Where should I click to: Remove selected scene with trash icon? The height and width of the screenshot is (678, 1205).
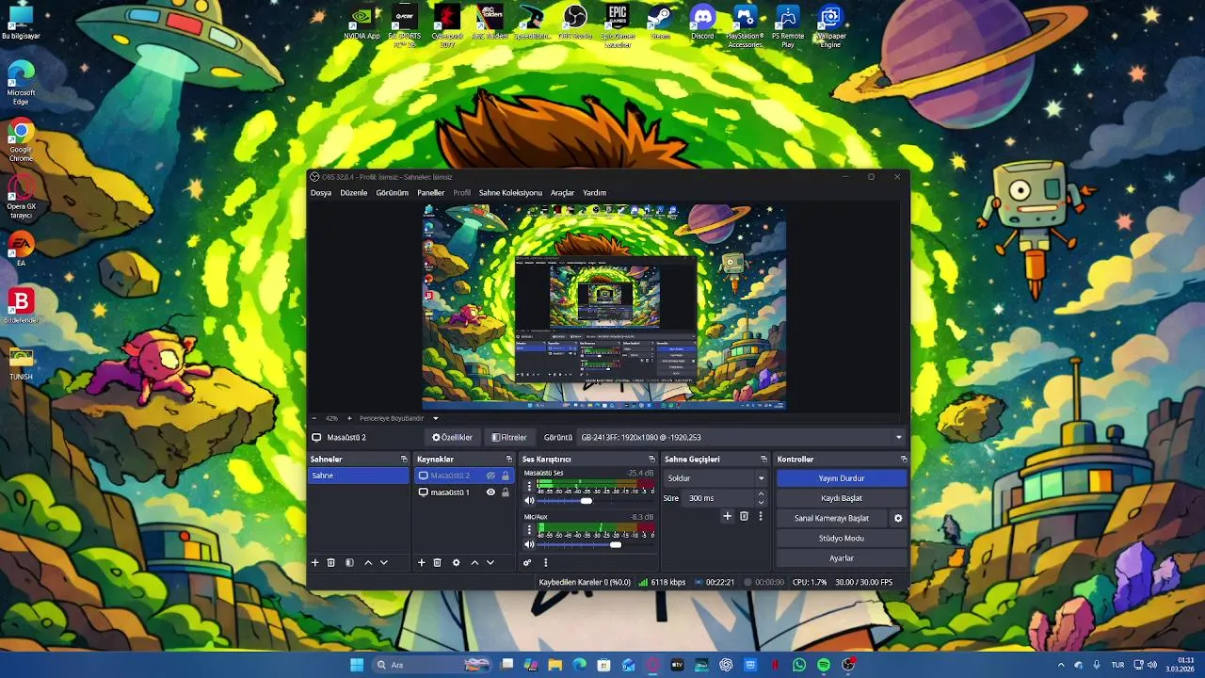tap(330, 562)
